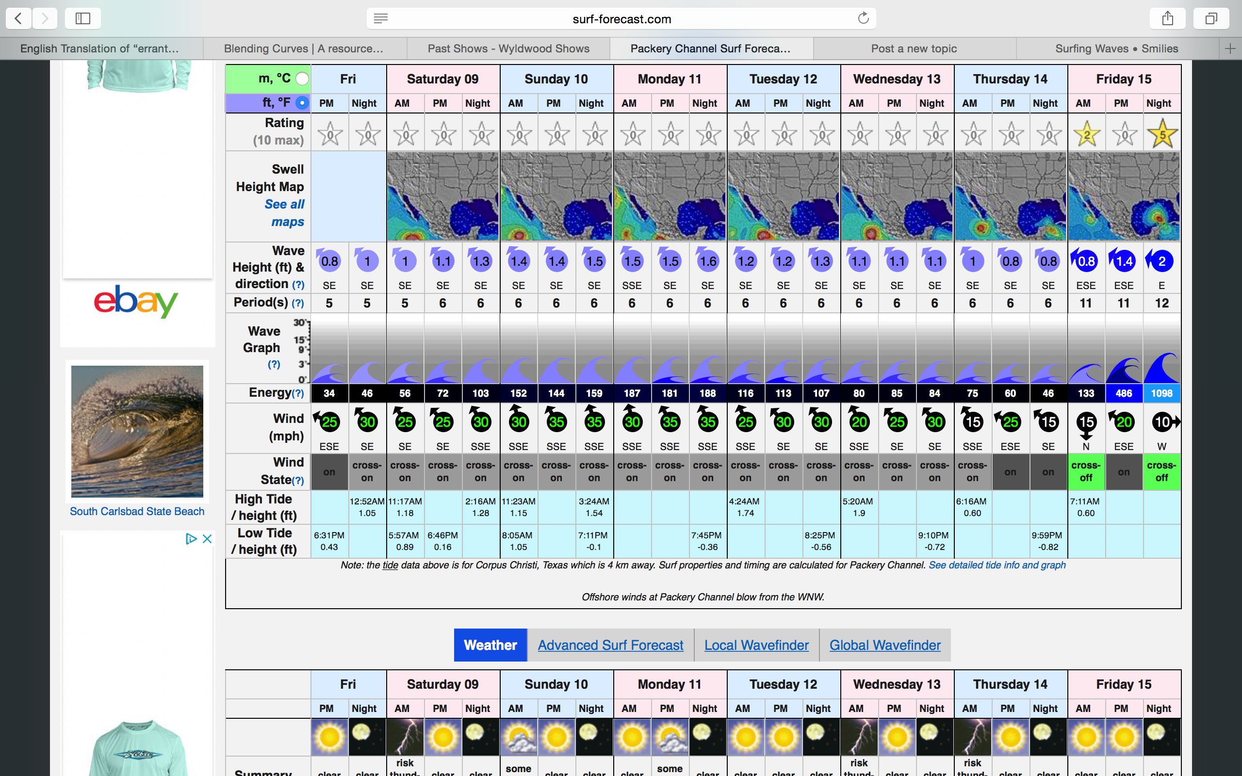Image resolution: width=1242 pixels, height=776 pixels.
Task: Show all tabs overview icon
Action: [x=1211, y=18]
